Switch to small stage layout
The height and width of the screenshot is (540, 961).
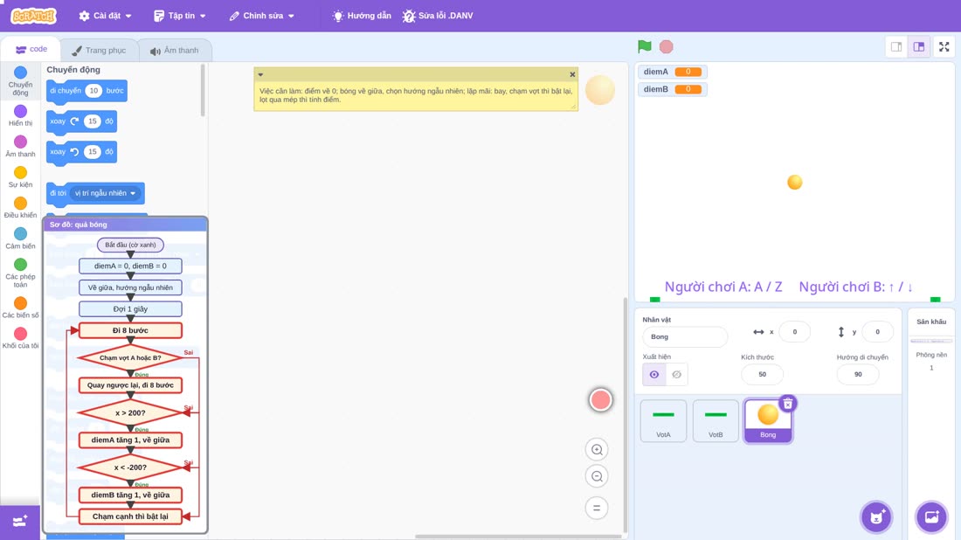[896, 46]
